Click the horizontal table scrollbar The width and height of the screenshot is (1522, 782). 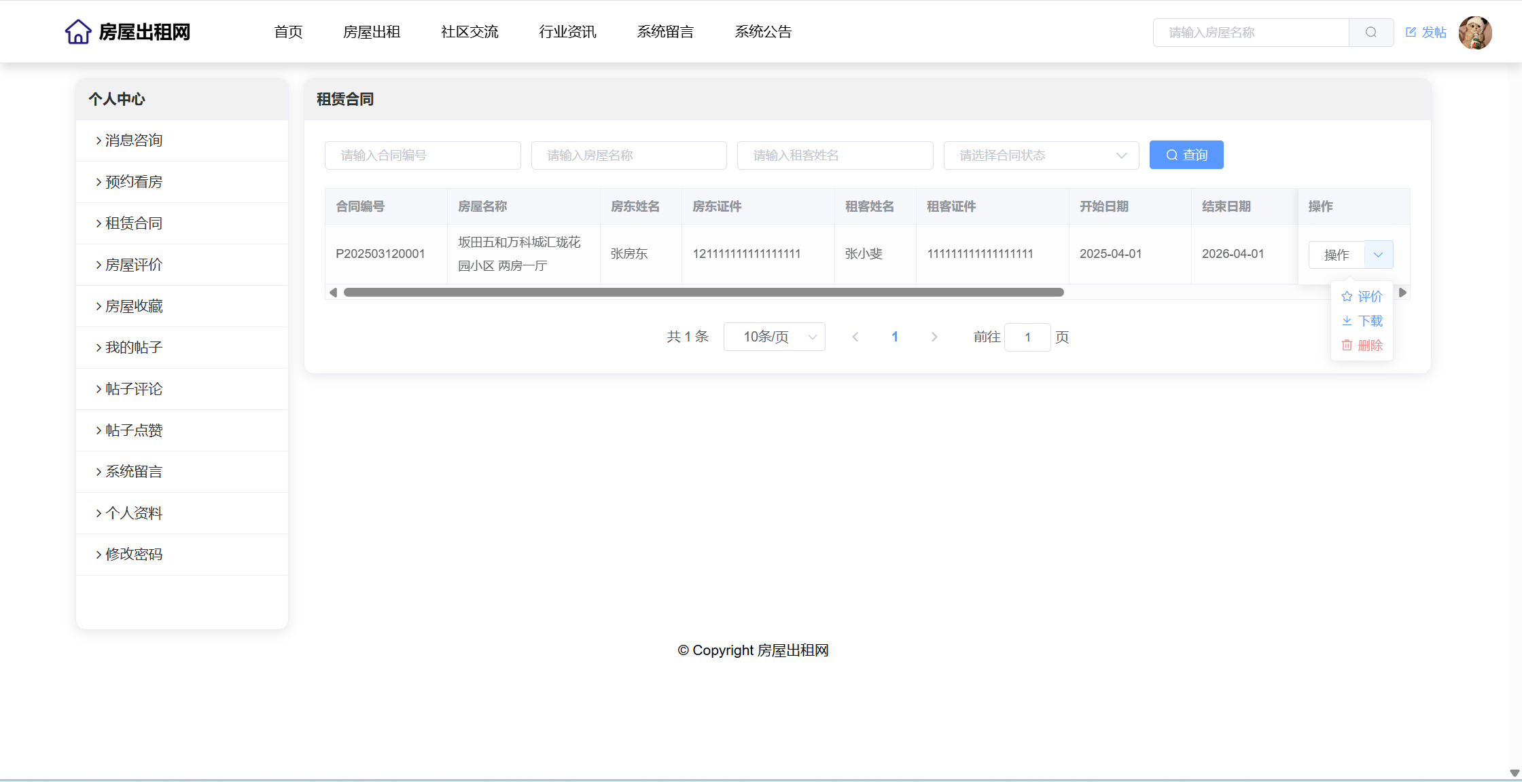pyautogui.click(x=703, y=293)
